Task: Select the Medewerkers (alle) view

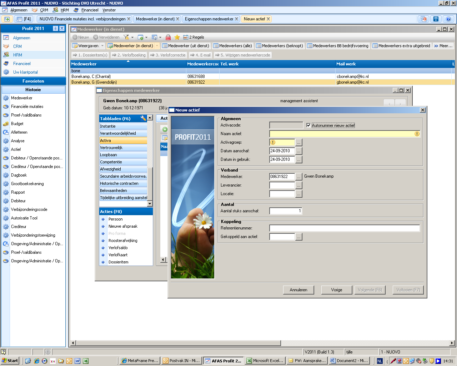Action: pyautogui.click(x=232, y=46)
